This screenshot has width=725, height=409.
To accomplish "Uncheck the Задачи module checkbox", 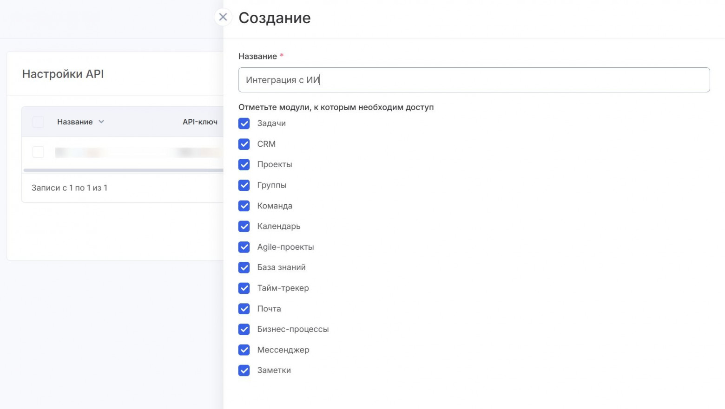I will click(x=244, y=123).
